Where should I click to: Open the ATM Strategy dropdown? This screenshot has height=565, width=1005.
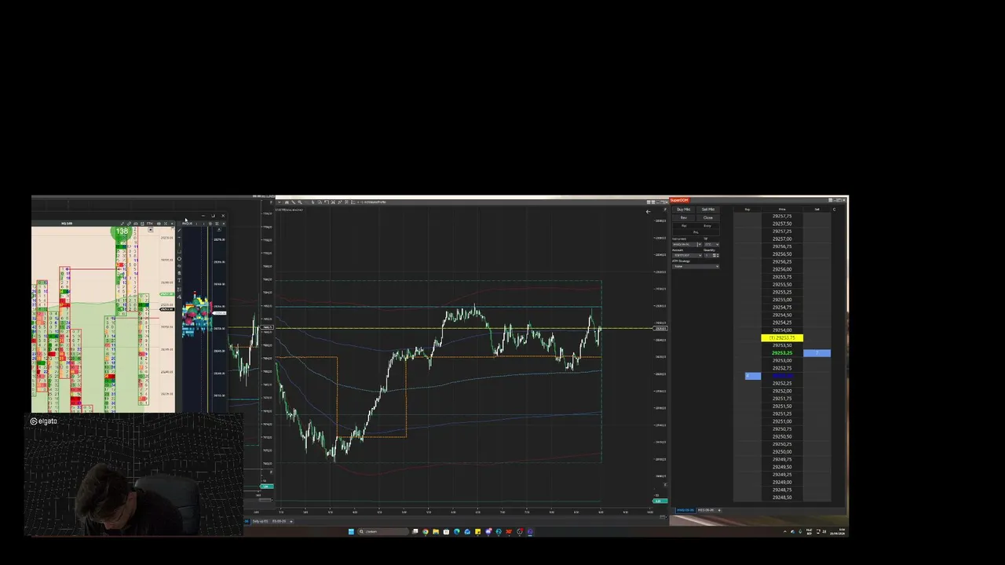point(696,266)
